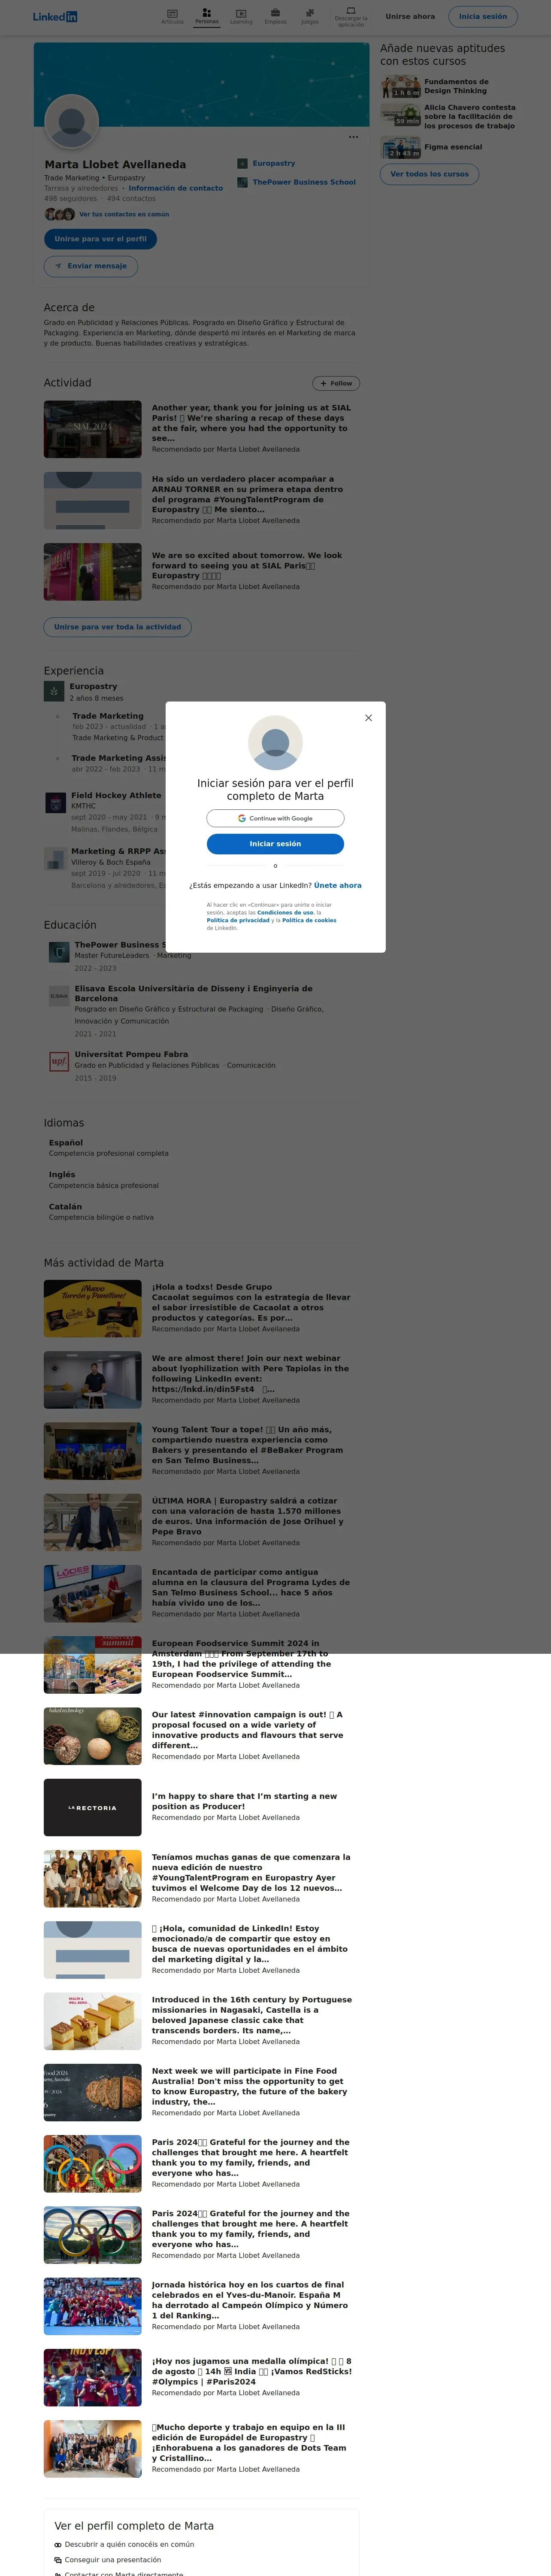Click Continue with Google button
The height and width of the screenshot is (2576, 551).
[x=275, y=818]
